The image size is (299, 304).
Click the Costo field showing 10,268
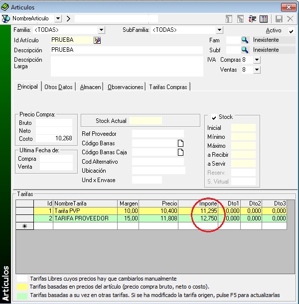pyautogui.click(x=54, y=138)
